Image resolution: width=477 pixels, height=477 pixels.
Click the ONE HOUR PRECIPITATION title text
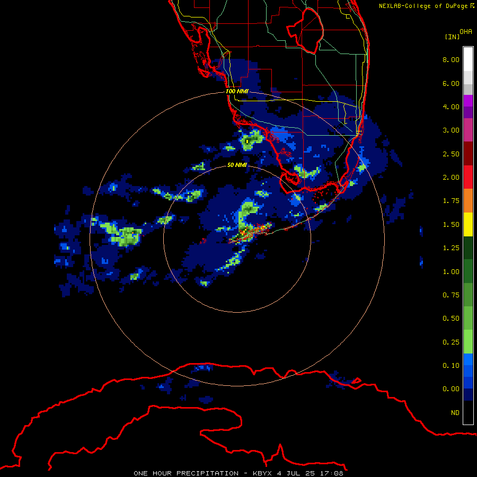(186, 473)
